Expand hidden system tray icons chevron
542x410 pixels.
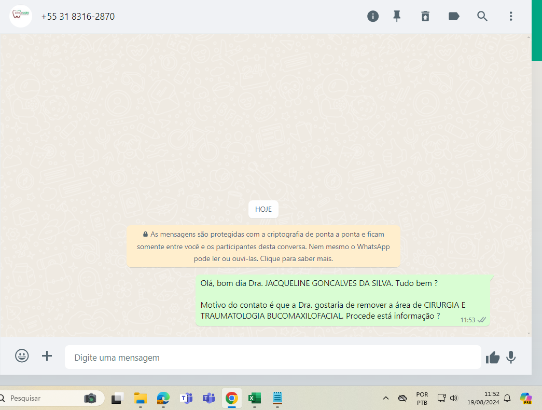[x=386, y=398]
